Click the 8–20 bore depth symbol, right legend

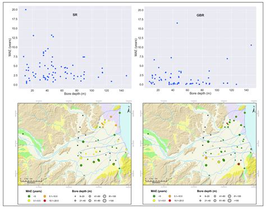tap(200, 196)
